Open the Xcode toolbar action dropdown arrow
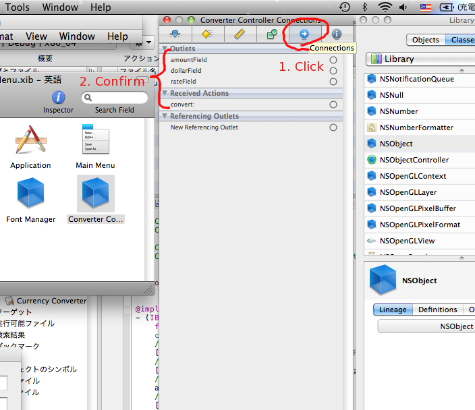This screenshot has width=475, height=410. [148, 42]
